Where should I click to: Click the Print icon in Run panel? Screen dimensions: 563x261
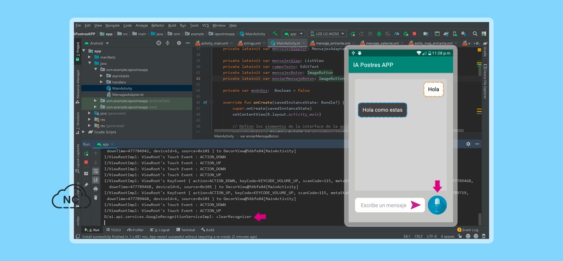[95, 189]
